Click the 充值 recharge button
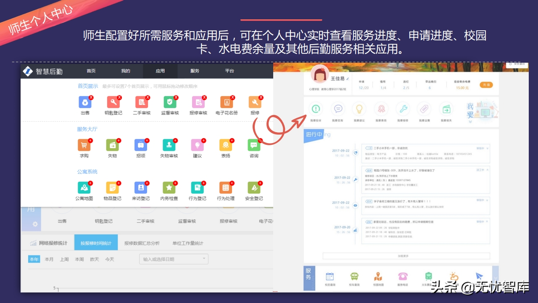The height and width of the screenshot is (303, 538). pos(486,84)
